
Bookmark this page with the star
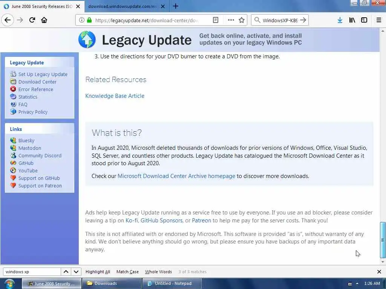click(x=242, y=20)
